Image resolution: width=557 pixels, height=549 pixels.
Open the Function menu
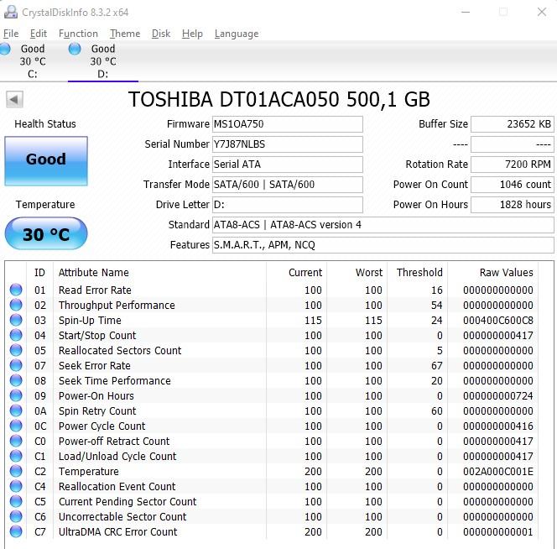coord(78,34)
